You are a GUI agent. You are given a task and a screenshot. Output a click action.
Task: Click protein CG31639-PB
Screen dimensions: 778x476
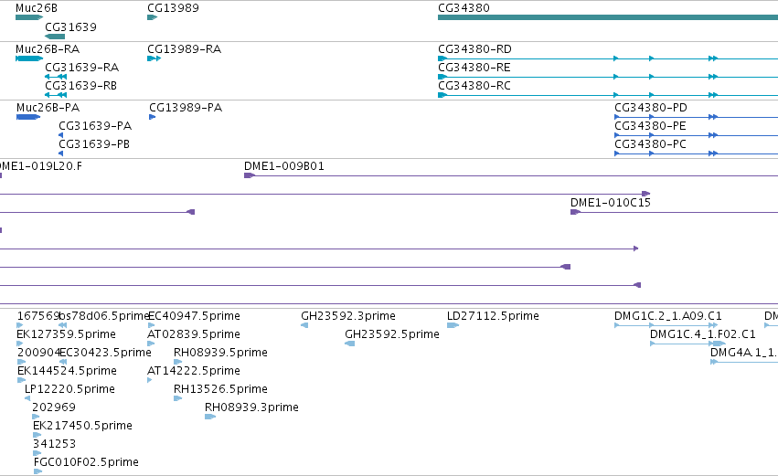click(60, 153)
